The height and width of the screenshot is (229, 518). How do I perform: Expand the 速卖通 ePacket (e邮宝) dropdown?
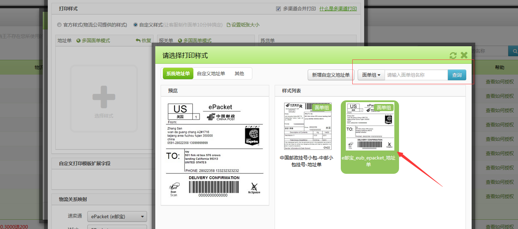[117, 216]
